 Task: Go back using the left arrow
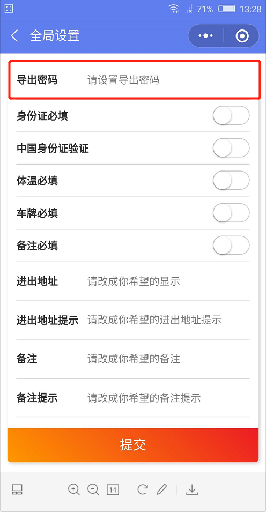pyautogui.click(x=14, y=35)
